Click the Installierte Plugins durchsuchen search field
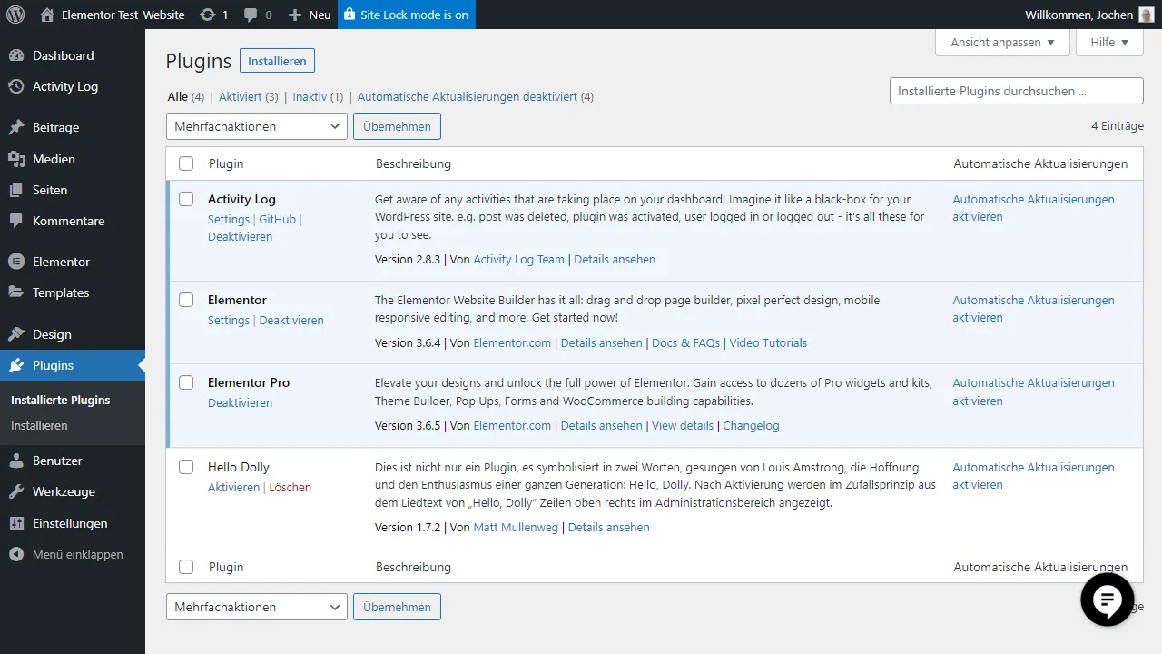This screenshot has width=1162, height=654. (x=1017, y=91)
